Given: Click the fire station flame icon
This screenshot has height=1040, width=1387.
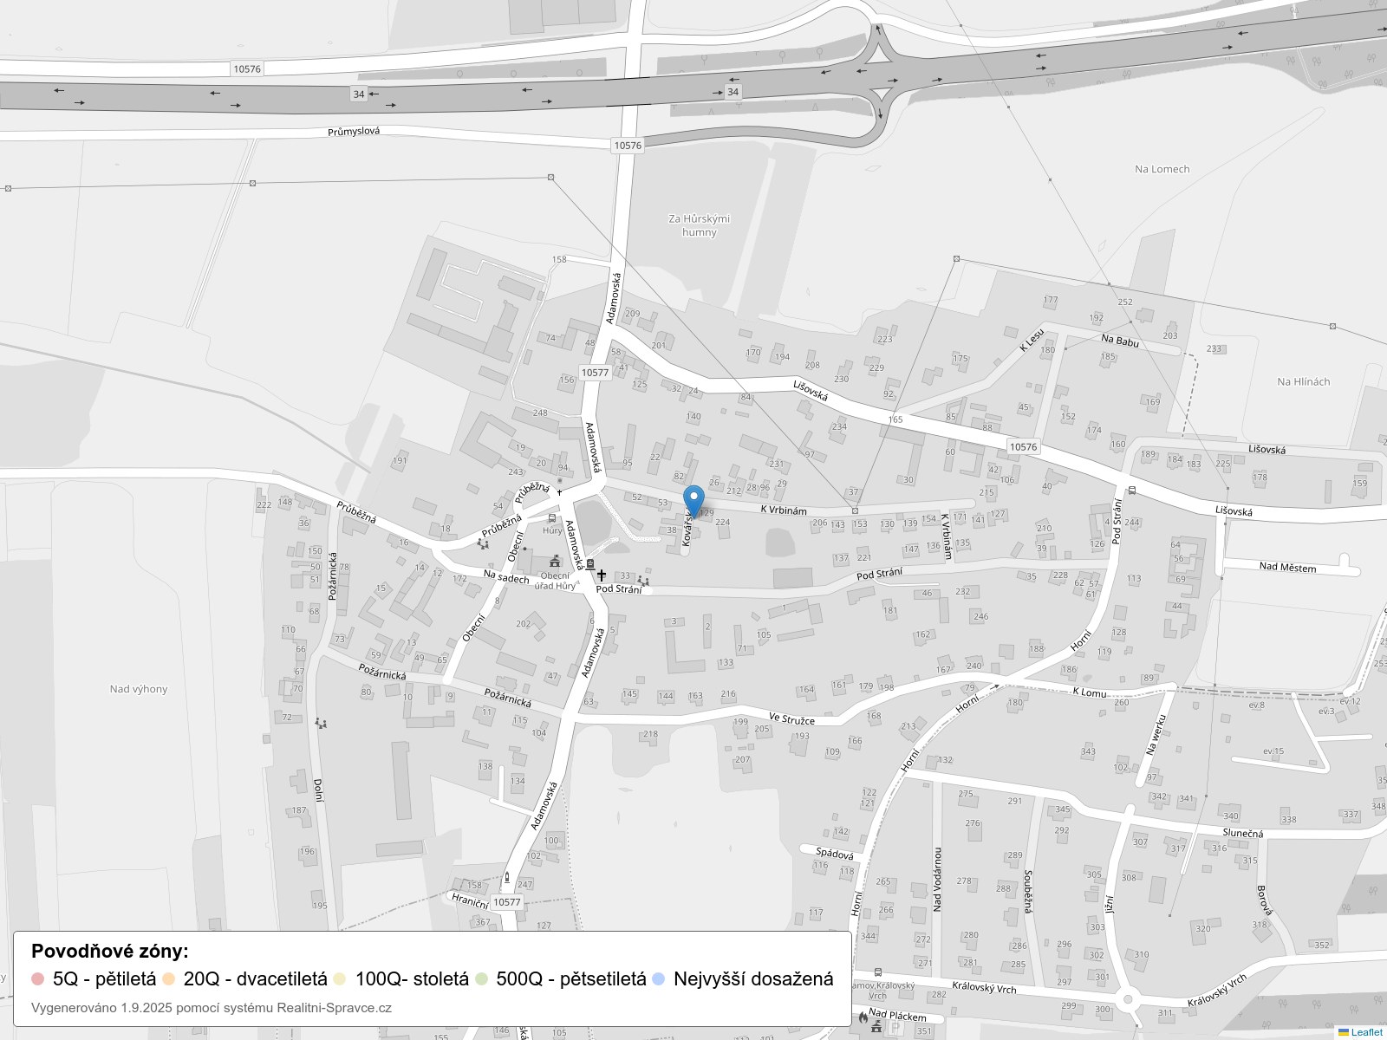Looking at the screenshot, I should 863,1017.
